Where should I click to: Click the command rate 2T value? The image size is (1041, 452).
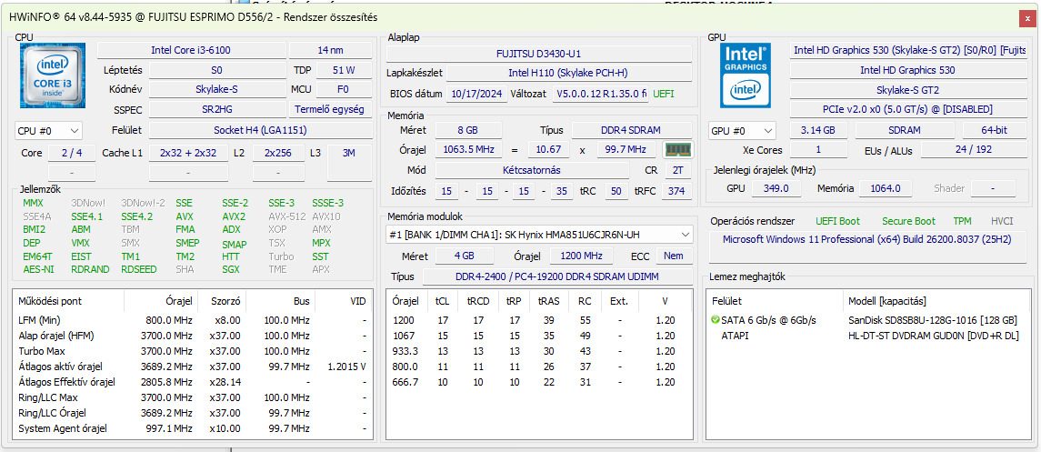tap(677, 170)
